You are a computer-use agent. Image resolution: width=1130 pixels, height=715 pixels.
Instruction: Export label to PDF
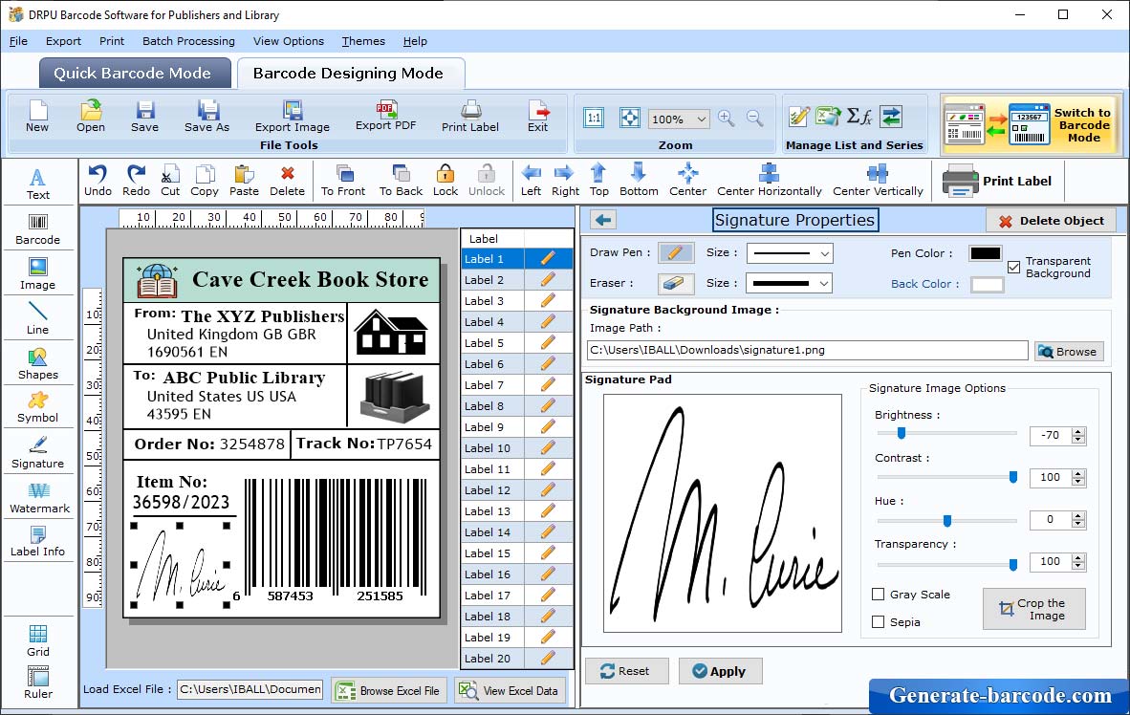(x=385, y=117)
